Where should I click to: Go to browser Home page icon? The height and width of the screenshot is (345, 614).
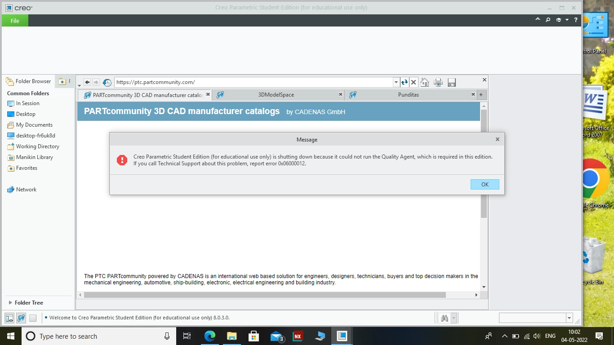pyautogui.click(x=425, y=82)
